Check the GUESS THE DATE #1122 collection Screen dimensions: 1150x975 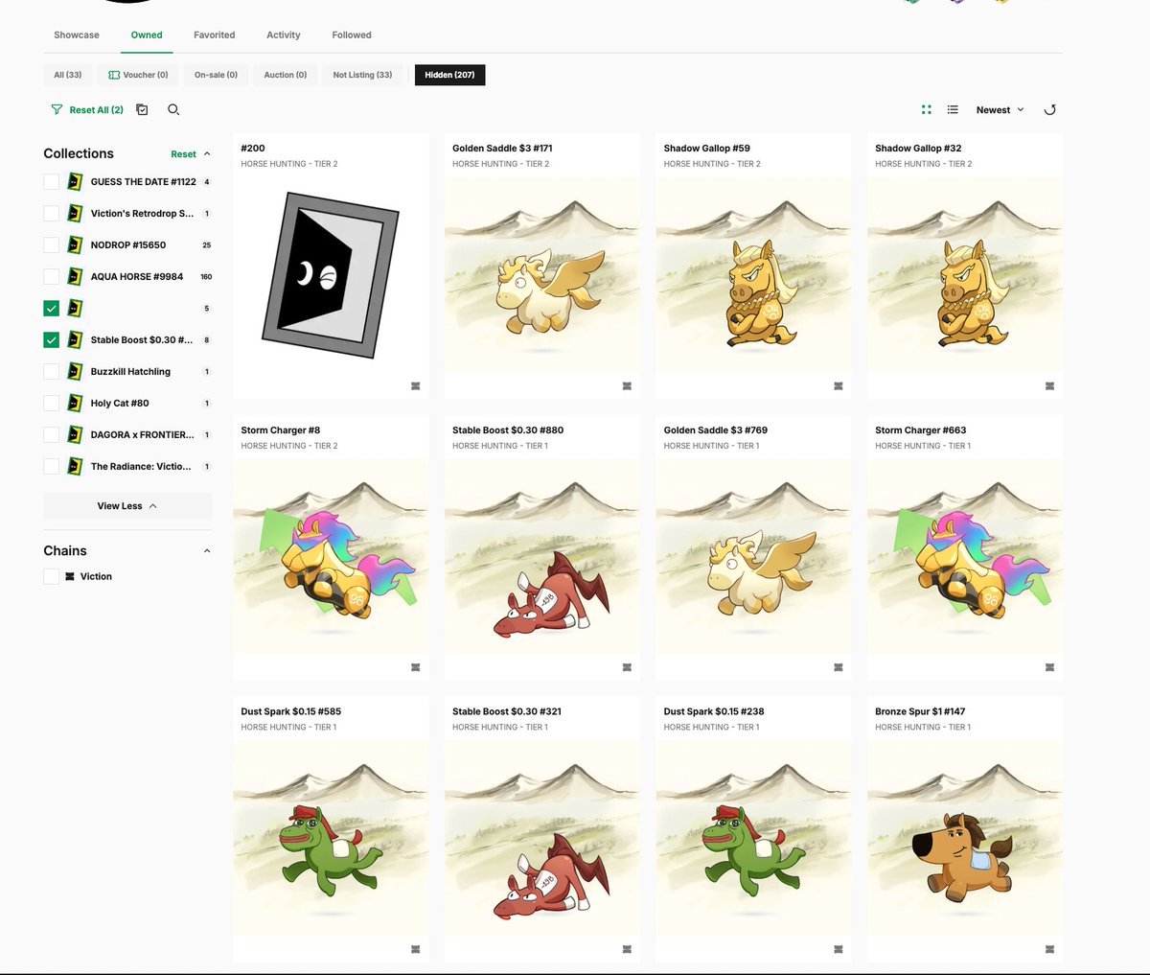[x=52, y=181]
